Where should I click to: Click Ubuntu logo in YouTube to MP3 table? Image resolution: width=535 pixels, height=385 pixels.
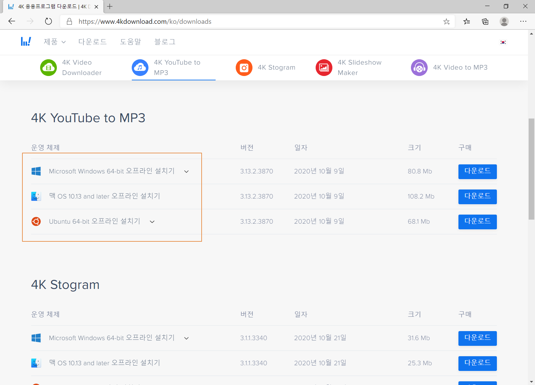[36, 221]
